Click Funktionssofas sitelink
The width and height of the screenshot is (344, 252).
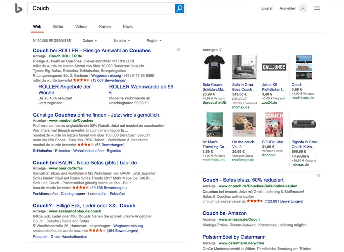45,194
